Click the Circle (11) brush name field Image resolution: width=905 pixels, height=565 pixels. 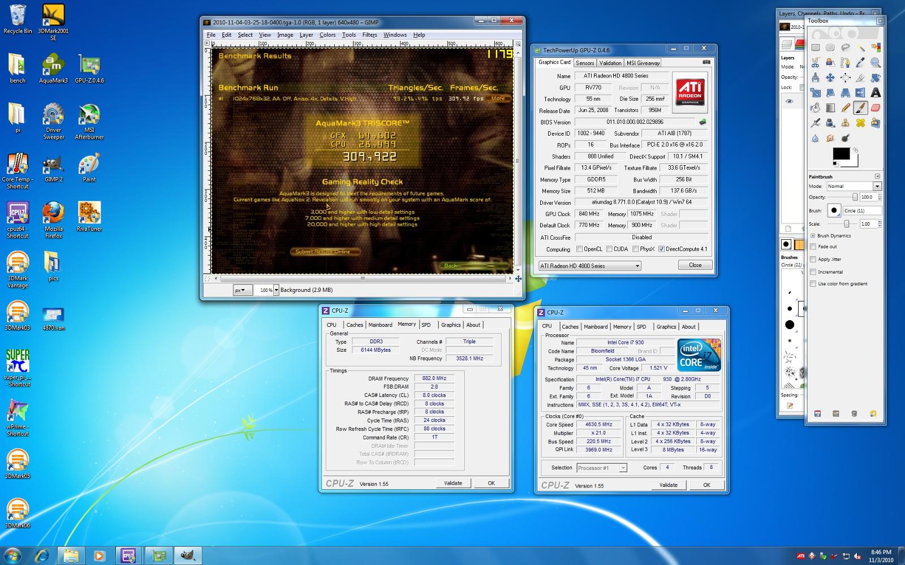click(x=862, y=210)
